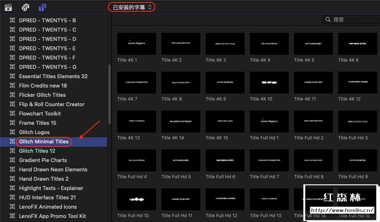
Task: Select the Title 4K 1 thumbnail
Action: [x=136, y=44]
